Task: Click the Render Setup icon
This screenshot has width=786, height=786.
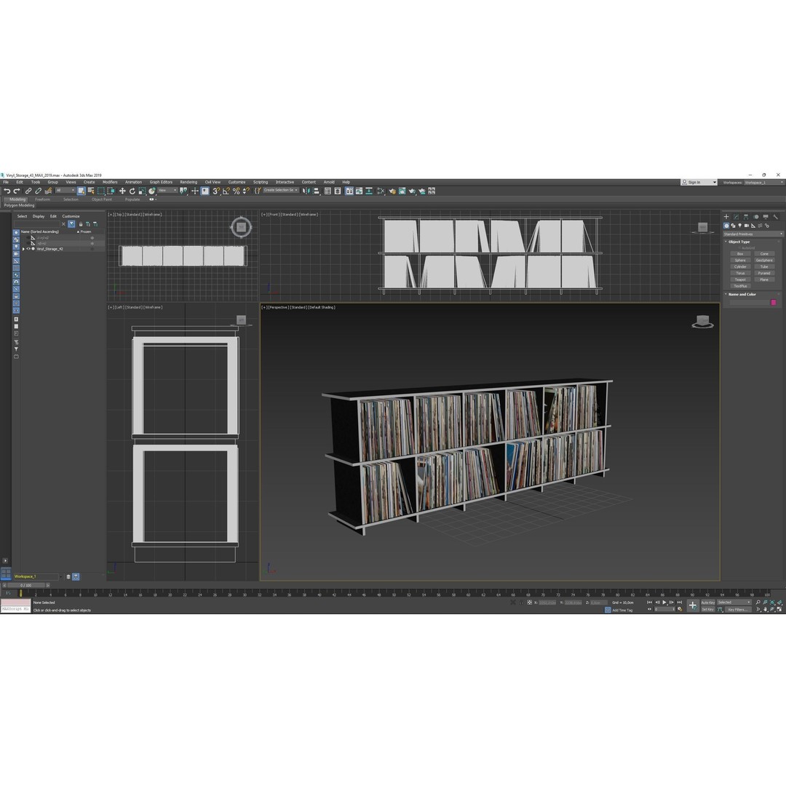Action: click(402, 191)
